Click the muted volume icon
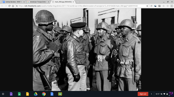The image size is (174, 97). 161,94
